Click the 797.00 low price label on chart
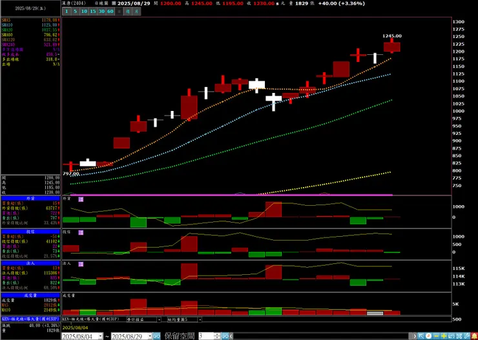Image resolution: width=478 pixels, height=340 pixels. coord(70,174)
